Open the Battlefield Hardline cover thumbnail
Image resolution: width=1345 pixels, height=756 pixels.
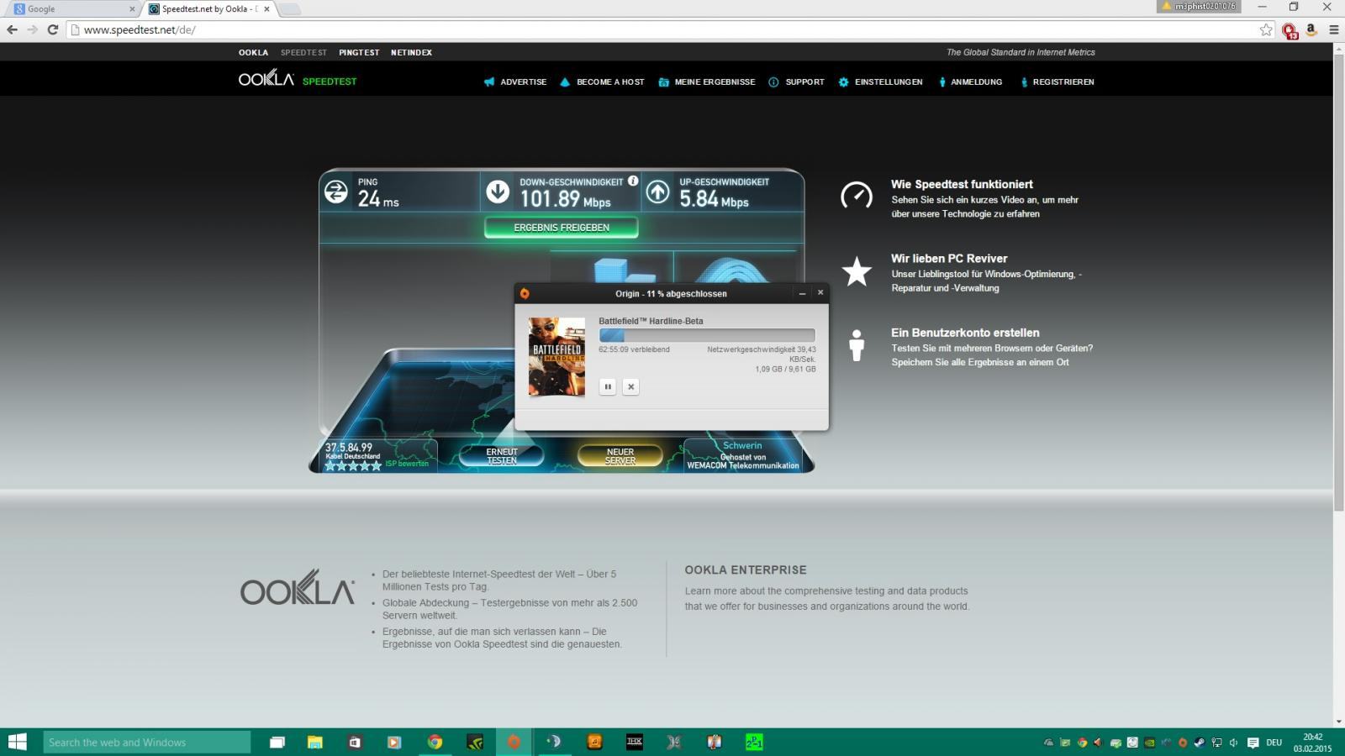click(x=556, y=356)
